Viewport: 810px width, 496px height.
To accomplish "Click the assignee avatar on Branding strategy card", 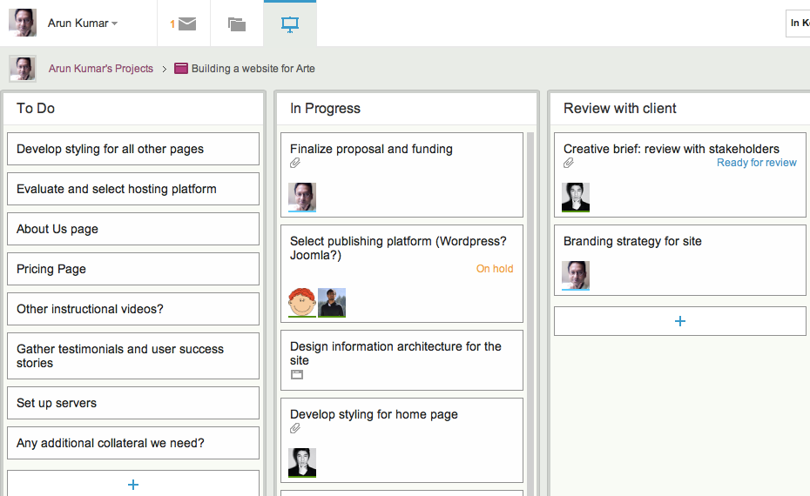I will [x=576, y=276].
